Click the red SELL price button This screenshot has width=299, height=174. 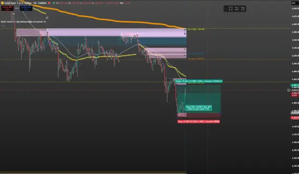8,8
